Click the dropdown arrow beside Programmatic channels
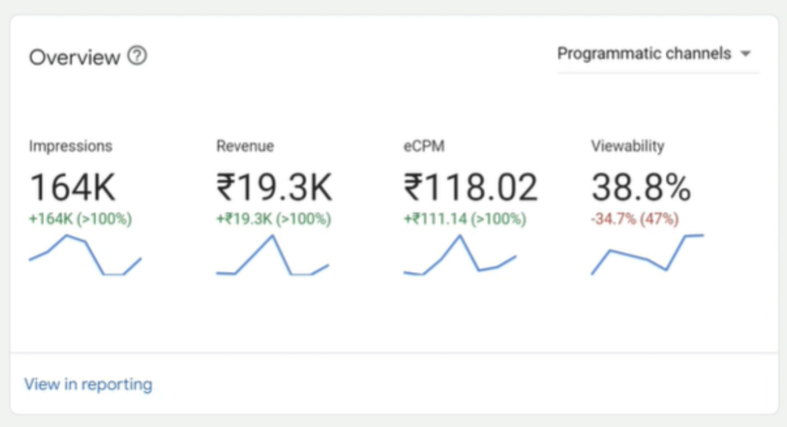787x427 pixels. coord(746,55)
